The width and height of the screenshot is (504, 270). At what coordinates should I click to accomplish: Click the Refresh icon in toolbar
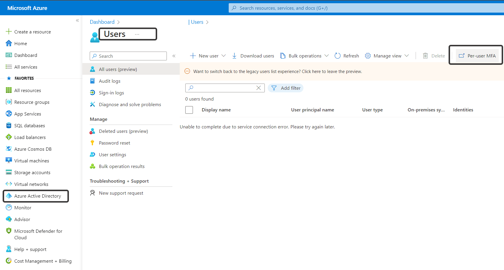337,56
